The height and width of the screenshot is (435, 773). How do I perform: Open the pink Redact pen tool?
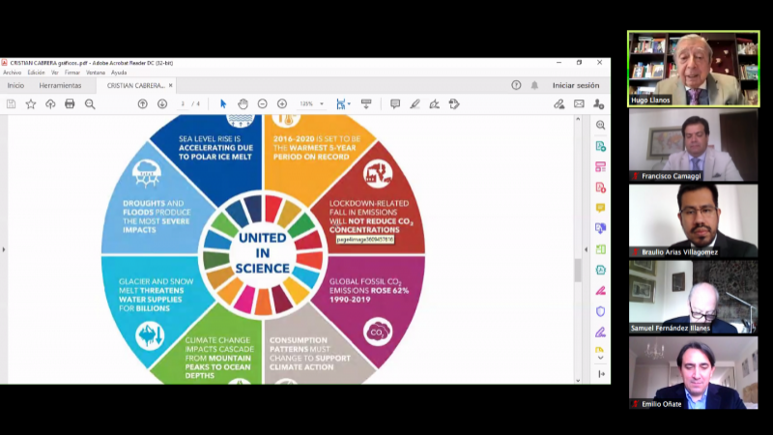pos(600,291)
